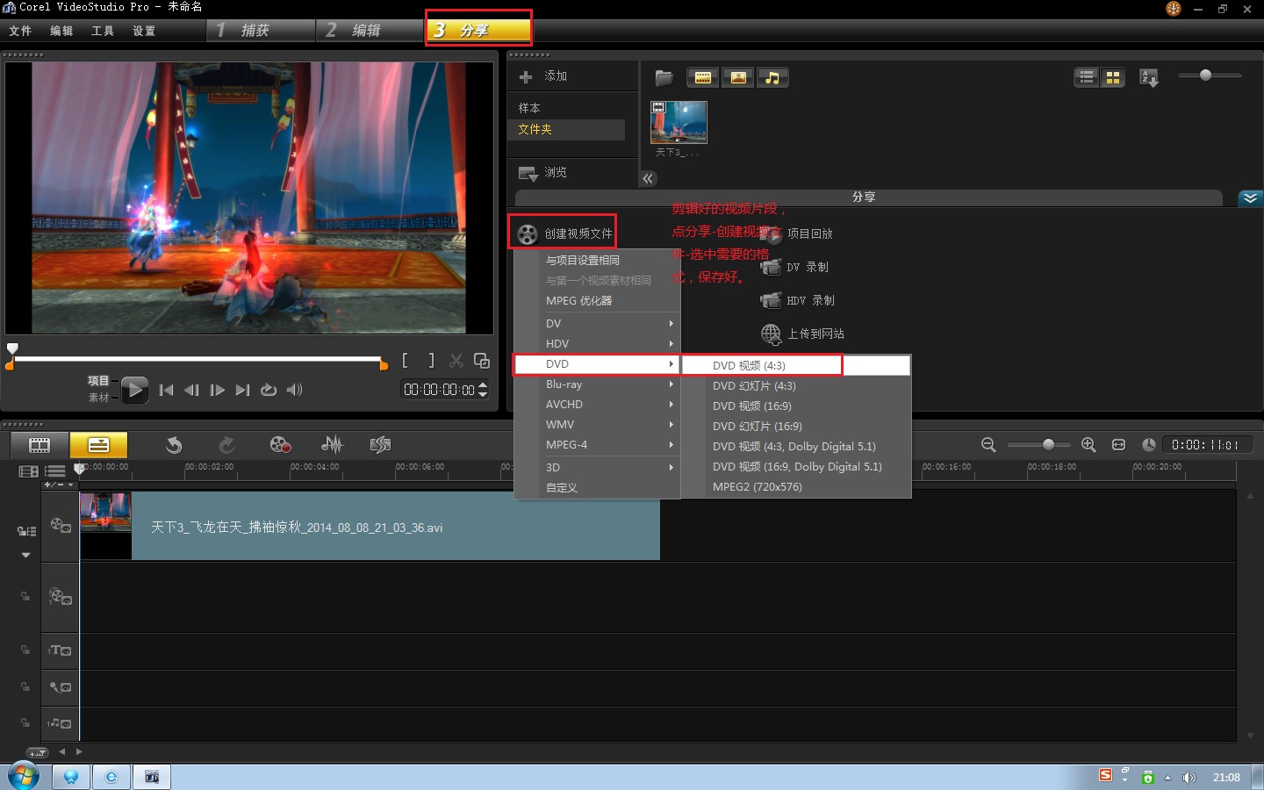Click the title track icon

pyautogui.click(x=61, y=650)
